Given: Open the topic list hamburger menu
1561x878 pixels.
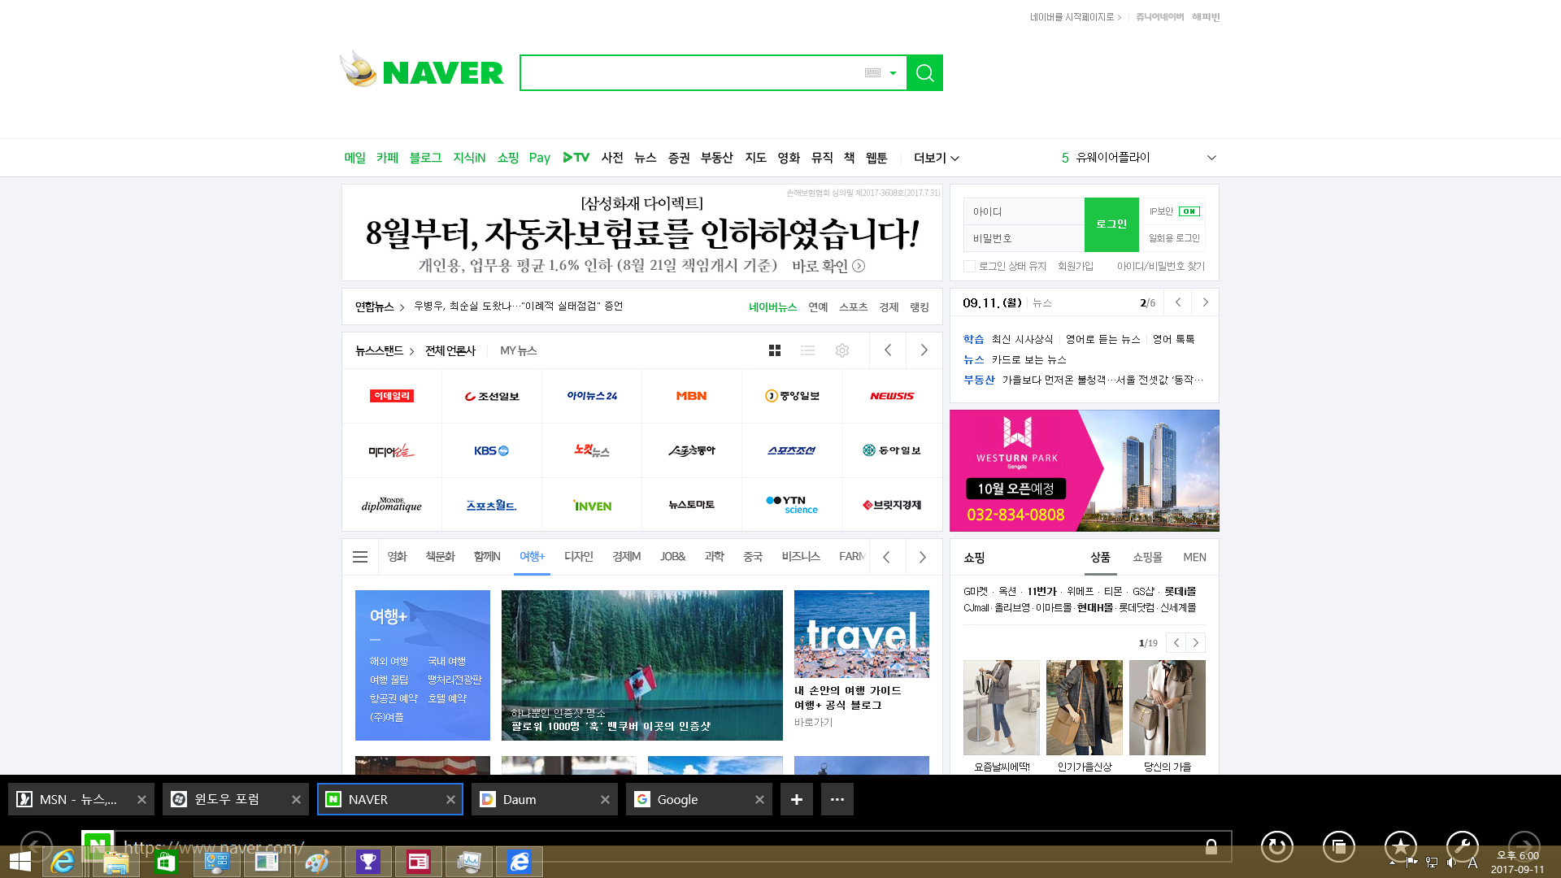Looking at the screenshot, I should click(x=360, y=557).
